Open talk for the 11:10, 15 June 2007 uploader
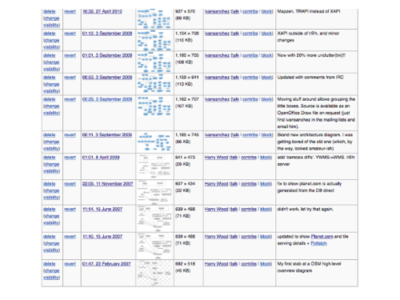The width and height of the screenshot is (400, 300). pos(234,237)
